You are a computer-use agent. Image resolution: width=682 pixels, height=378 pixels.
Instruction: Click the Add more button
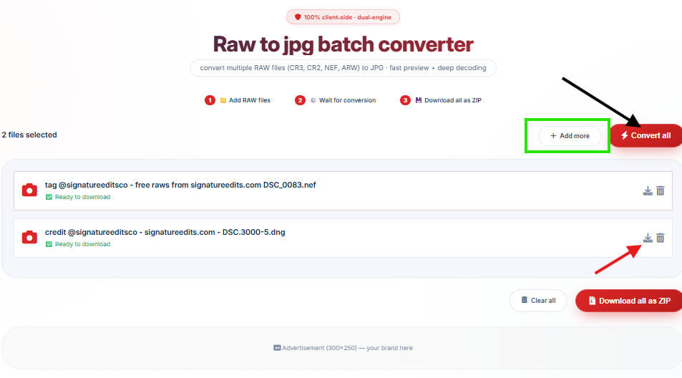click(570, 136)
